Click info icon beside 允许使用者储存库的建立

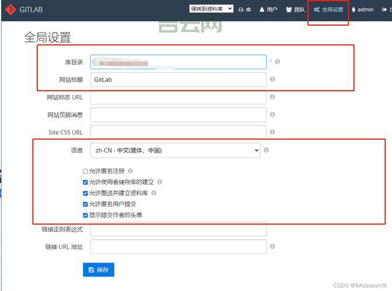(x=159, y=182)
